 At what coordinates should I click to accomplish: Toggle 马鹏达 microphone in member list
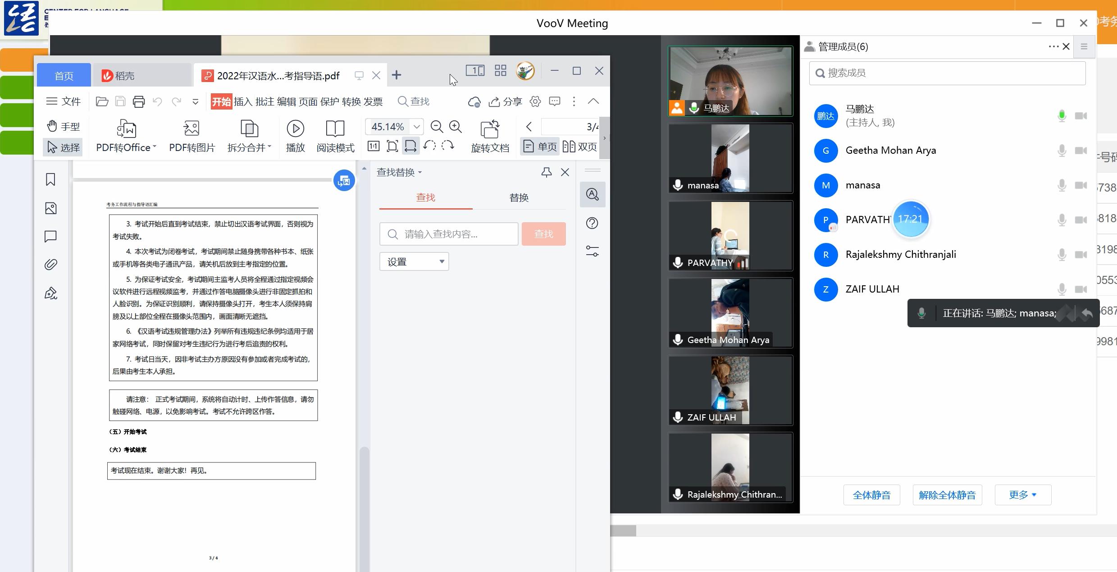[x=1062, y=116]
